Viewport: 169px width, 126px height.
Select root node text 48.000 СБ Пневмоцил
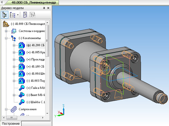click(28, 24)
